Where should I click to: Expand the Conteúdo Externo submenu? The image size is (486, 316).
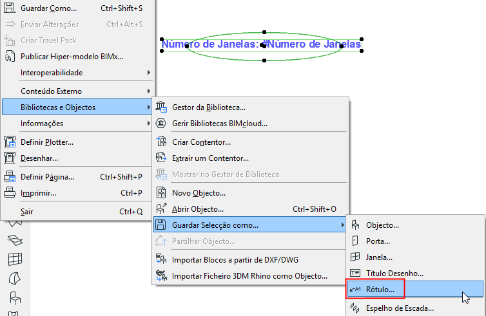(x=77, y=91)
